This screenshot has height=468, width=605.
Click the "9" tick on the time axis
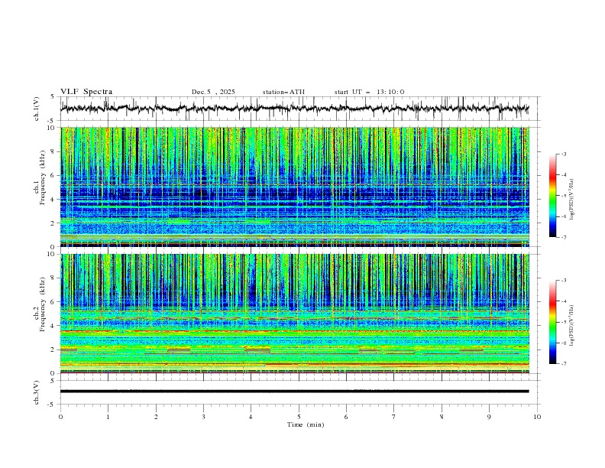(489, 417)
